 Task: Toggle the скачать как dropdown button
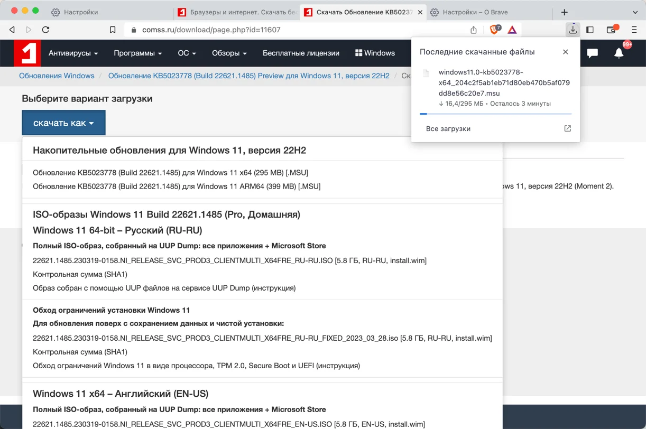(63, 123)
